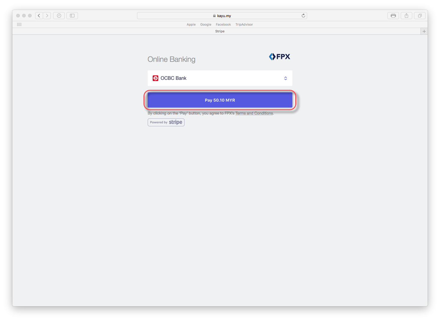This screenshot has height=321, width=440.
Task: Open FPX Terms and Conditions link
Action: [254, 113]
